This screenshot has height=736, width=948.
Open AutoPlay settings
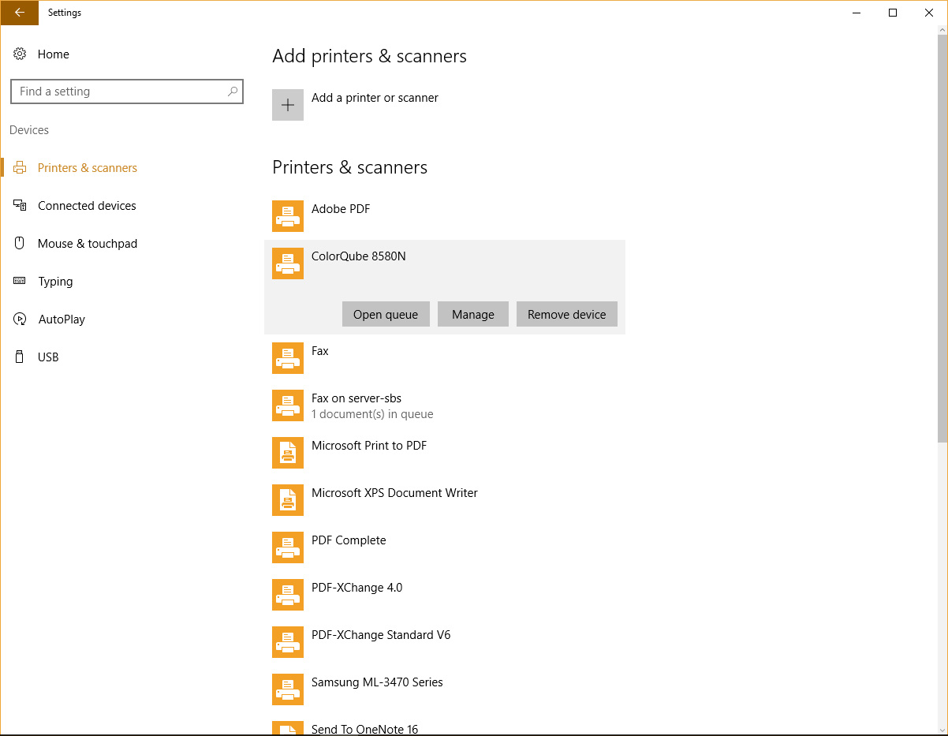62,319
